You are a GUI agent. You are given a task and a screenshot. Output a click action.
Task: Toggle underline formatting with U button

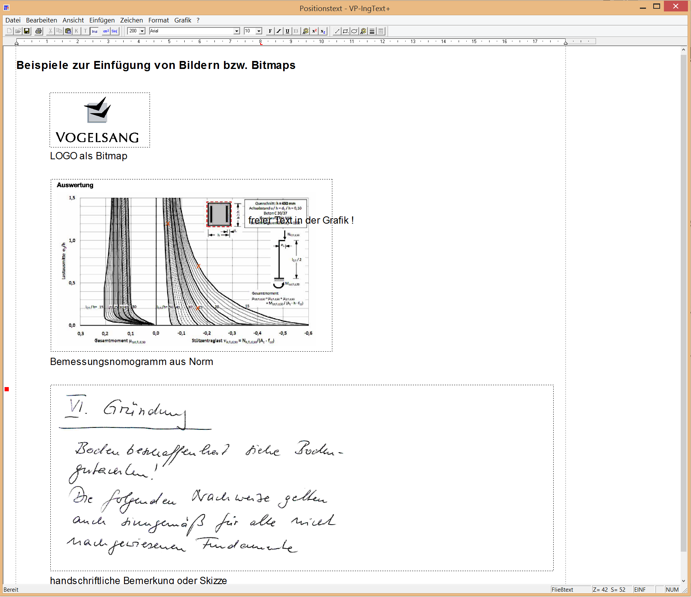coord(287,31)
